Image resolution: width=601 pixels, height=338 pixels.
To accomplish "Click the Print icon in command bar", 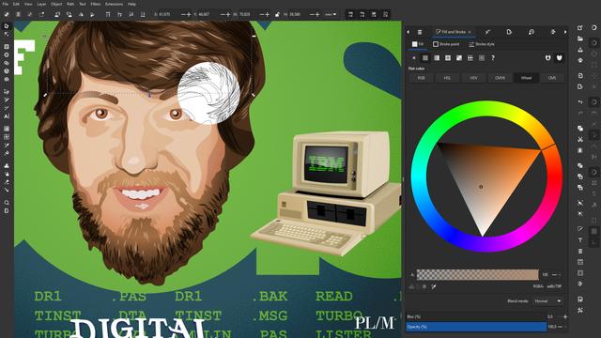I will point(580,60).
